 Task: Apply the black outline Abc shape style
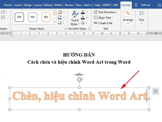19,17
